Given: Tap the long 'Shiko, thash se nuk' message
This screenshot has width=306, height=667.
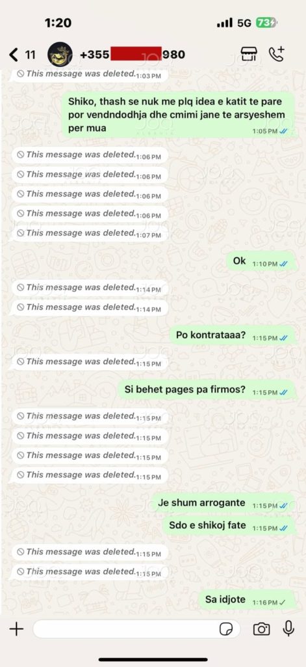Looking at the screenshot, I should point(179,115).
